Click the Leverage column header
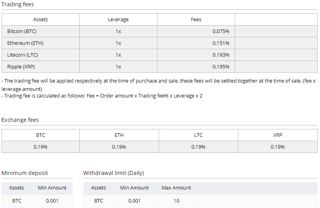 [x=118, y=19]
